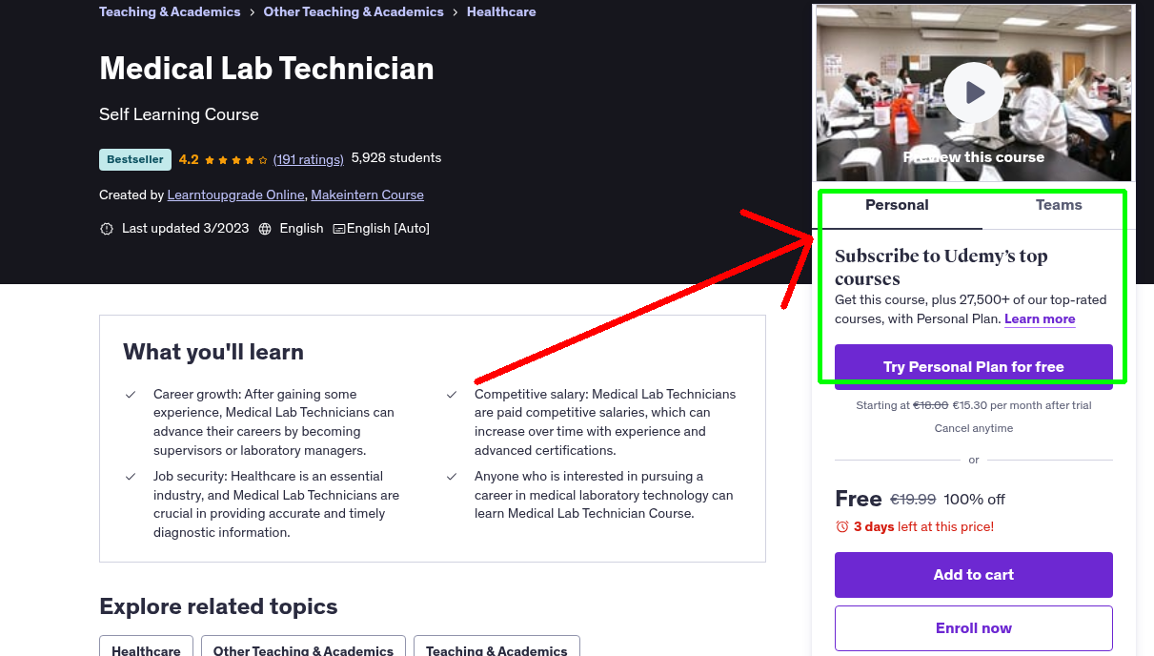Click the 5,928 students text

[x=396, y=158]
